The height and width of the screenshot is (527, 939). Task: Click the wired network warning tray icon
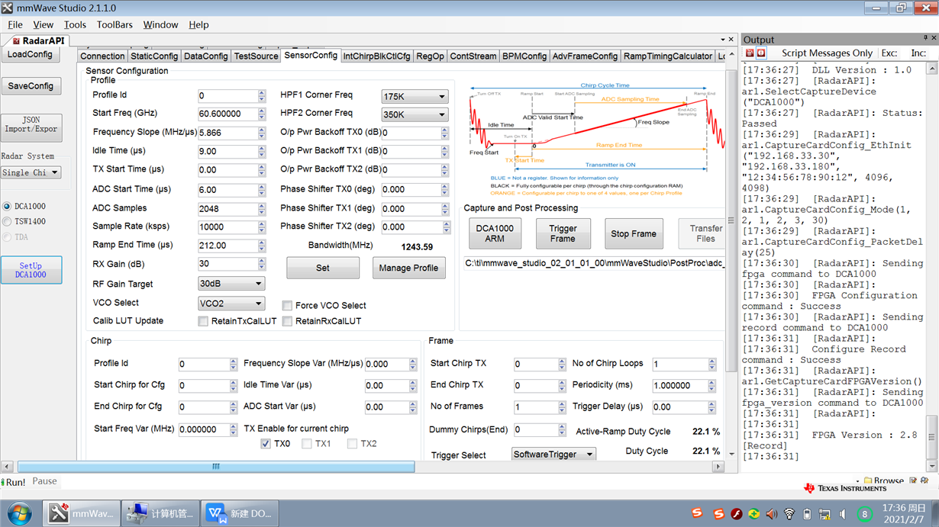[x=824, y=514]
